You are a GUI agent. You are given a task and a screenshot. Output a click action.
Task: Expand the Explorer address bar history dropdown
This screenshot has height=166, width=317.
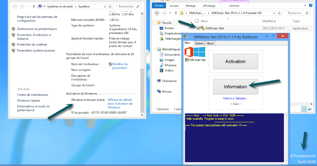pyautogui.click(x=274, y=13)
